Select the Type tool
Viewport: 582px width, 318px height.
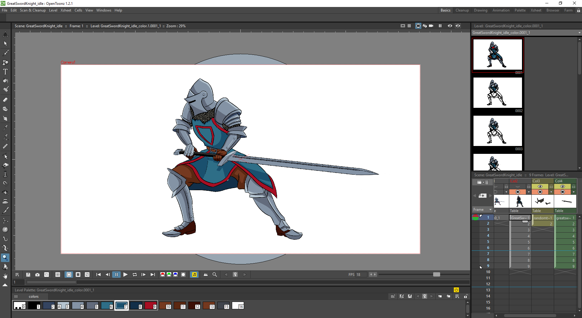5,72
